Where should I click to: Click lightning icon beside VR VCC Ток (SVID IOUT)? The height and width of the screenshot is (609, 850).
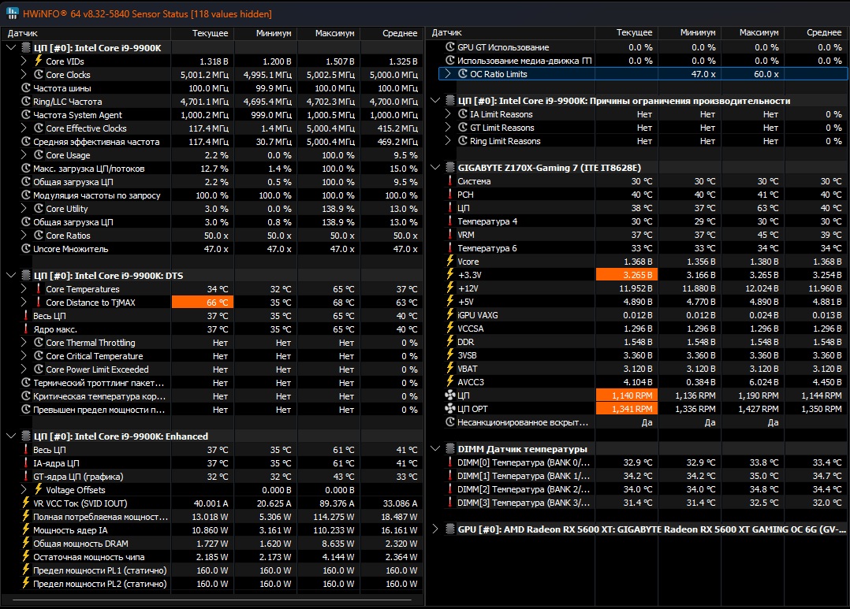point(25,503)
